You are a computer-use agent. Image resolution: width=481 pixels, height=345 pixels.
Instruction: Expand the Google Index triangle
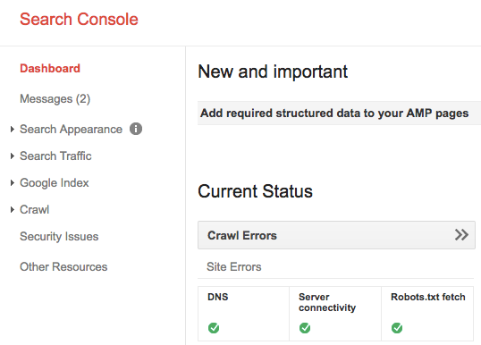tap(13, 182)
